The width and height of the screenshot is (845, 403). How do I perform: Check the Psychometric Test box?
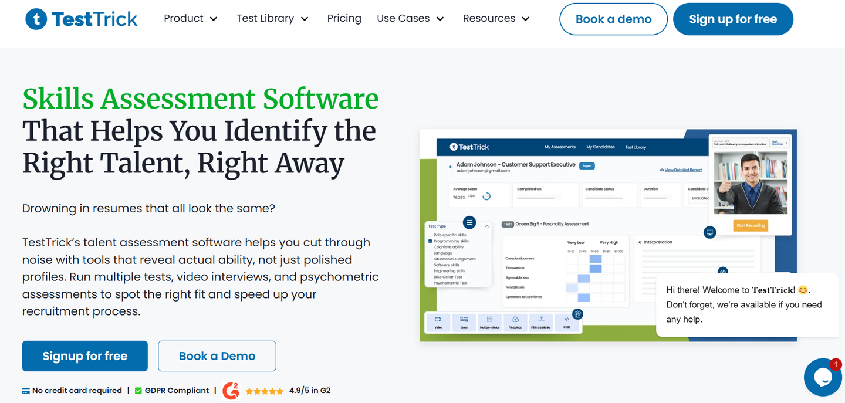(x=430, y=283)
